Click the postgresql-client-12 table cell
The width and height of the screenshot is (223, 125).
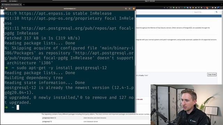49,118
